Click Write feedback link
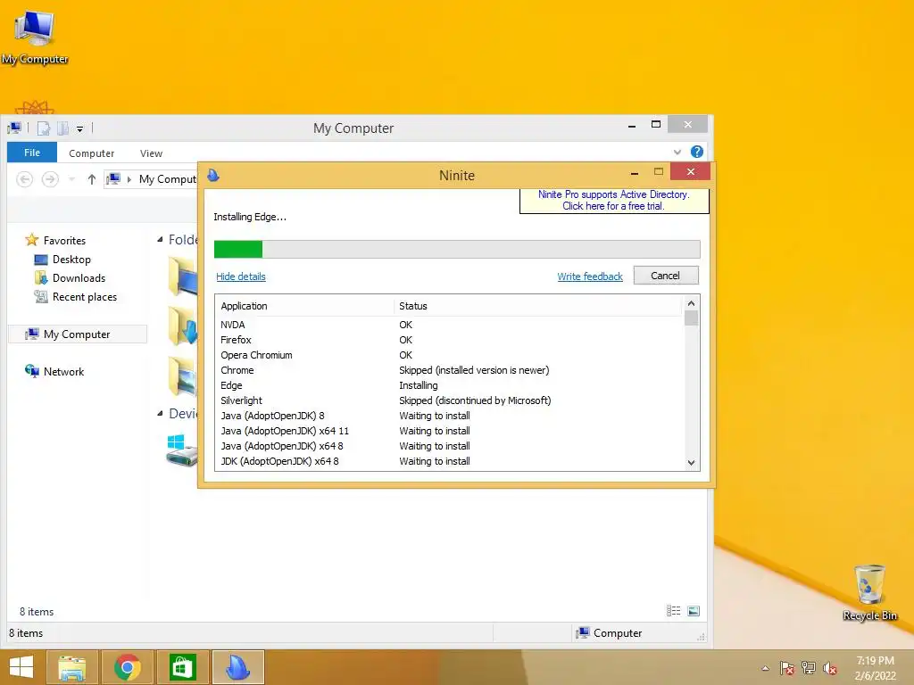The height and width of the screenshot is (685, 914). (x=590, y=276)
